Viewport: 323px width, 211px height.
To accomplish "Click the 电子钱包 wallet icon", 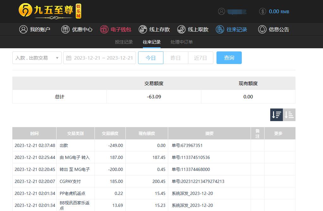I will 104,29.
